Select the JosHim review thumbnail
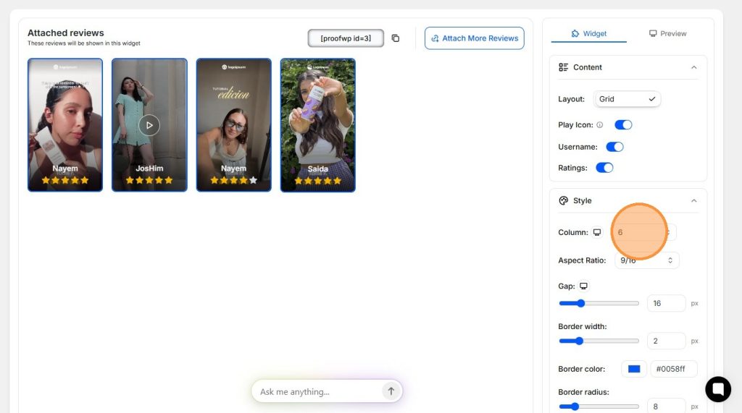The image size is (742, 413). point(149,125)
